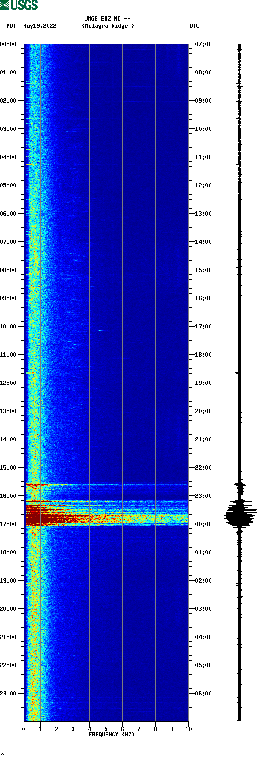Click the Milagra Ridge station name
260x759 pixels.
click(108, 26)
